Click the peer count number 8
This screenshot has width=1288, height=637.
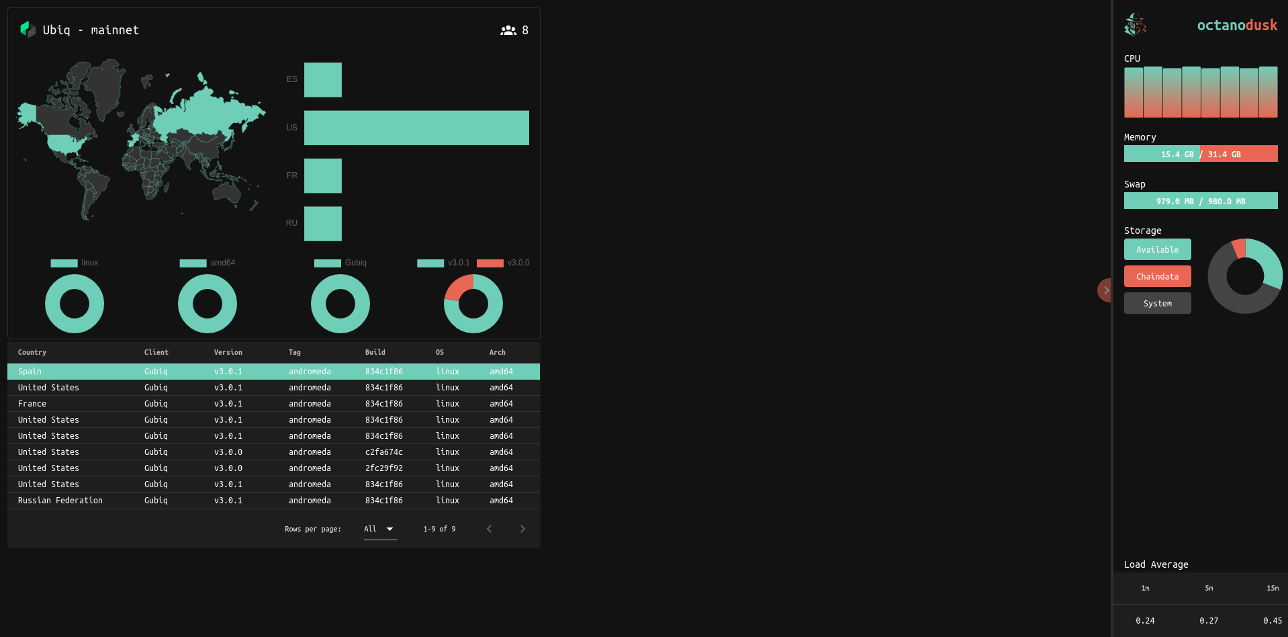(x=525, y=30)
